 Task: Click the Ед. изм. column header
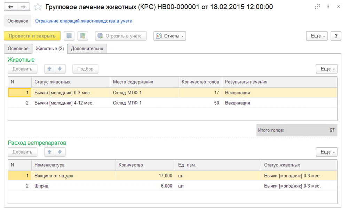(218, 165)
